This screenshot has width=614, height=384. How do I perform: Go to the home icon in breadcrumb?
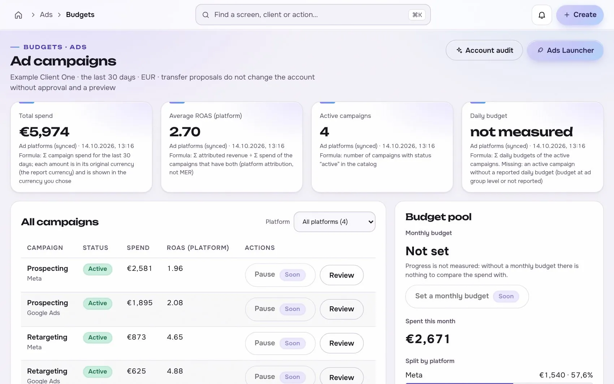point(18,15)
